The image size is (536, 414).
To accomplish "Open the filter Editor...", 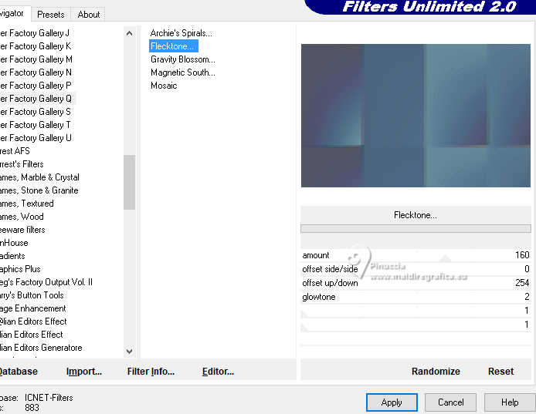I will click(218, 372).
